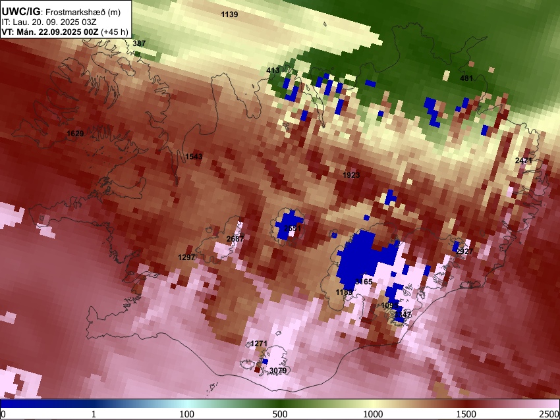Click the 1297 value label
This screenshot has height=420, width=560.
pyautogui.click(x=186, y=257)
